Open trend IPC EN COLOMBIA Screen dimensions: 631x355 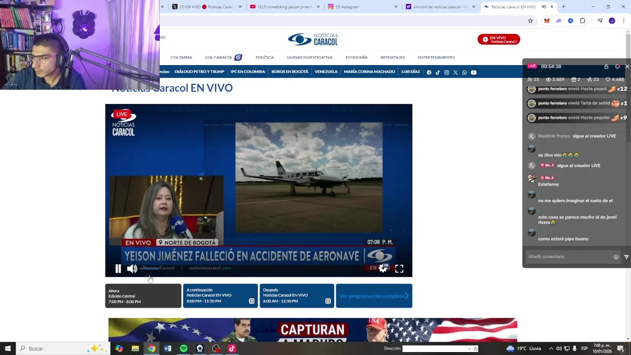pos(248,72)
